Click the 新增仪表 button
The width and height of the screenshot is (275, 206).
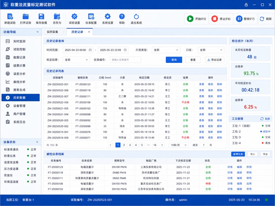pos(238,154)
